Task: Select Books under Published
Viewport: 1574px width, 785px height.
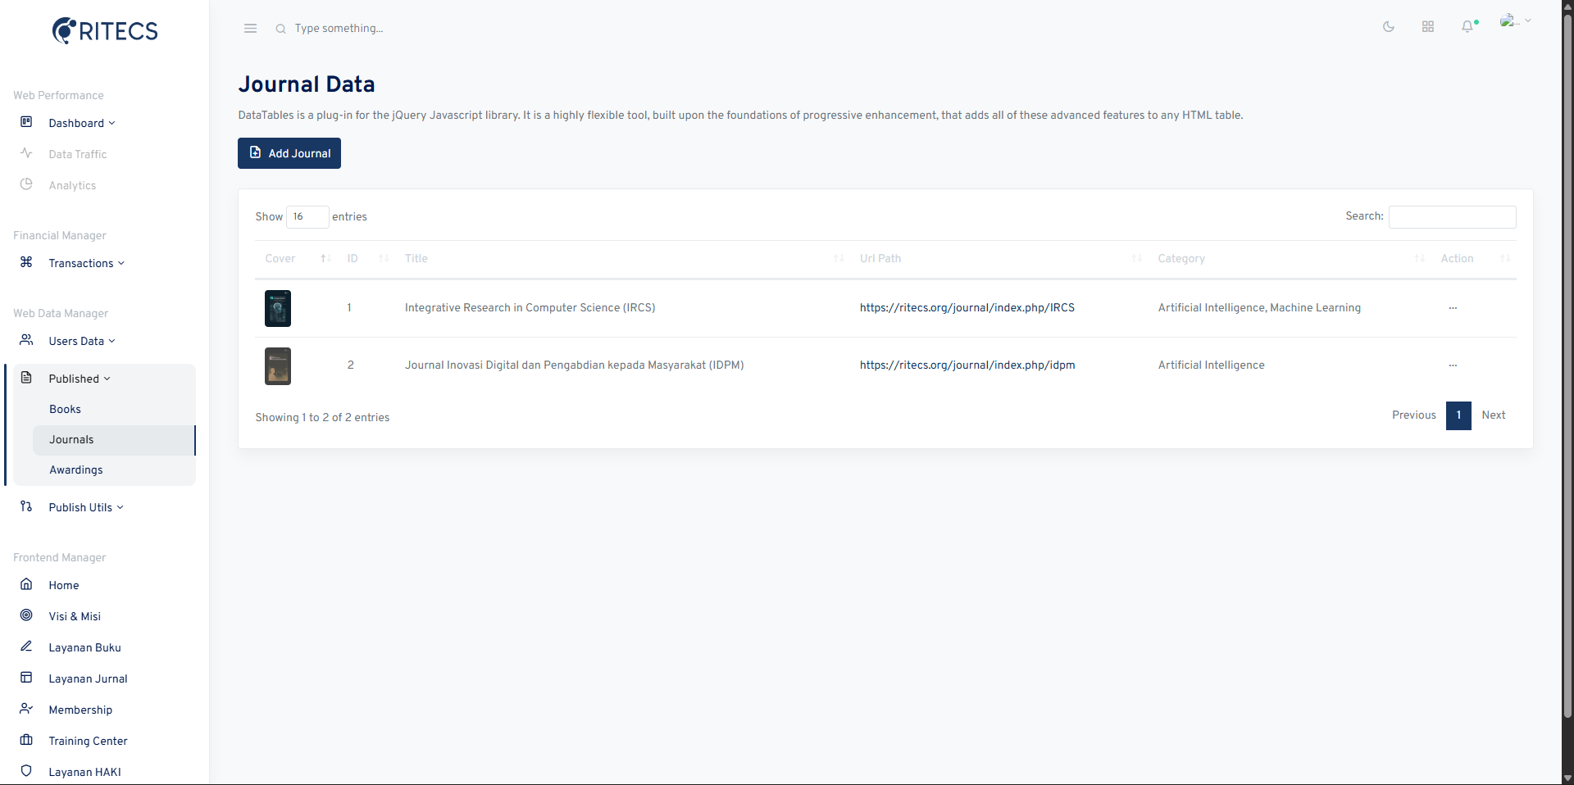Action: coord(65,409)
